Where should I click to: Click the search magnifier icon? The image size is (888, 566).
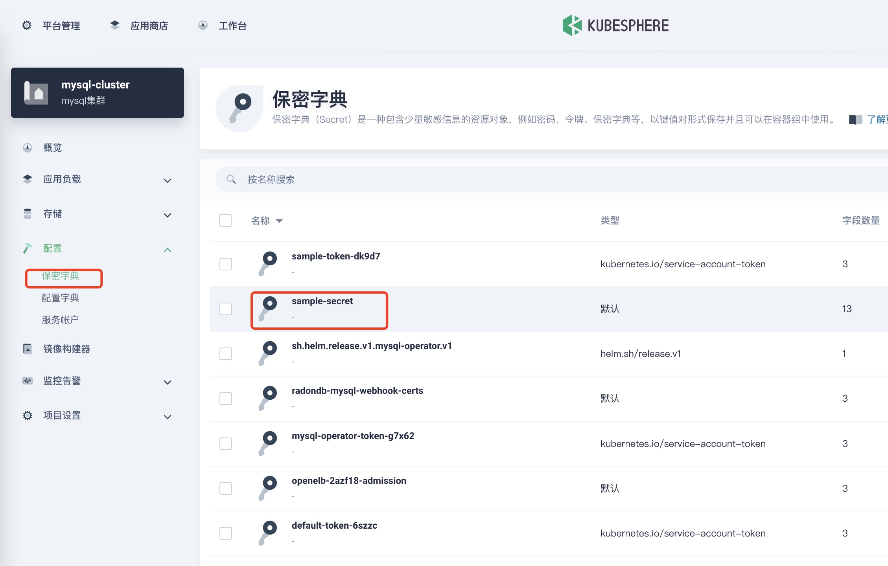coord(231,180)
